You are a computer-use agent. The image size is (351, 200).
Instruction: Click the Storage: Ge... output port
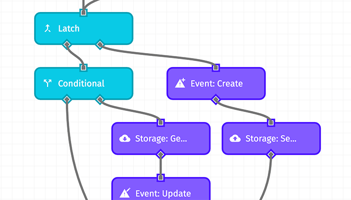[x=160, y=154]
